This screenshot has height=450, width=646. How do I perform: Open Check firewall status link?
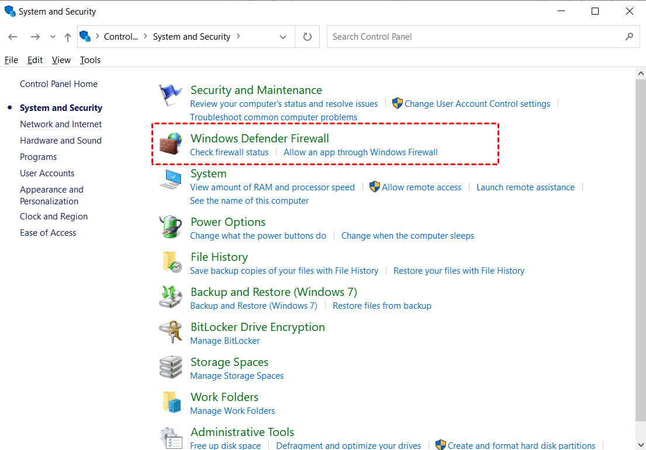pos(229,152)
